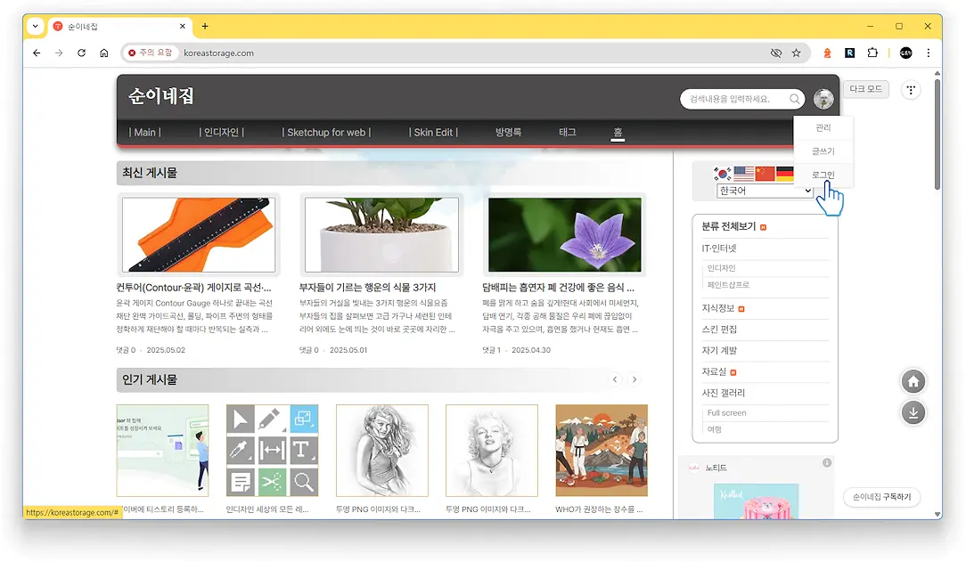Click the scroll-to-bottom arrow icon
Image resolution: width=966 pixels, height=562 pixels.
click(913, 412)
